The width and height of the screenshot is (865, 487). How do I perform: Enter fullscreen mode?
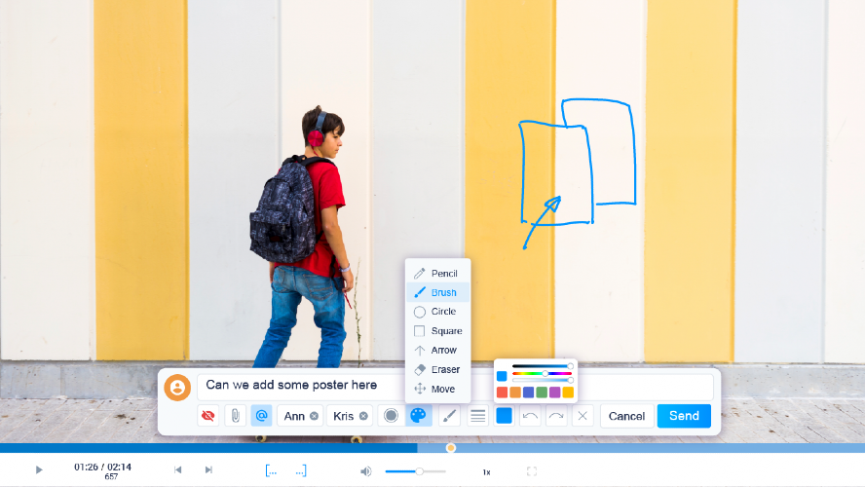532,471
